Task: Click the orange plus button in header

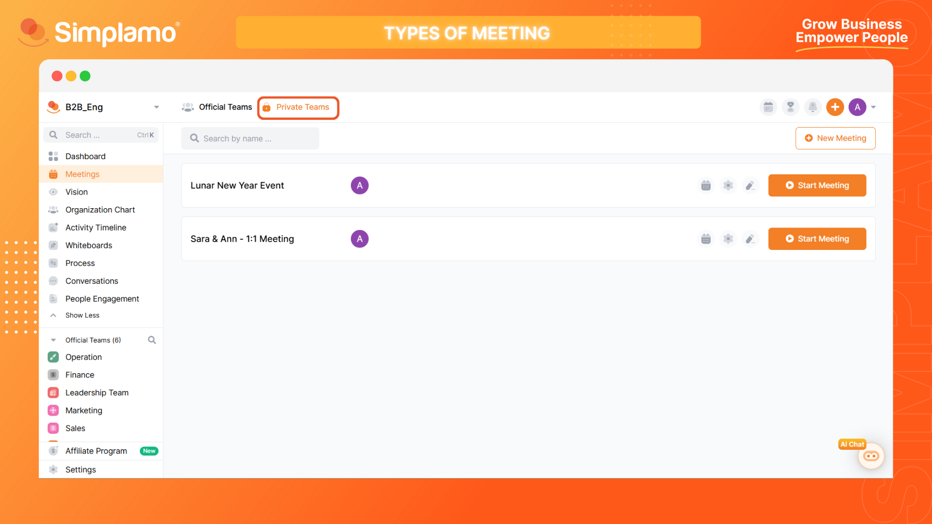Action: point(835,107)
